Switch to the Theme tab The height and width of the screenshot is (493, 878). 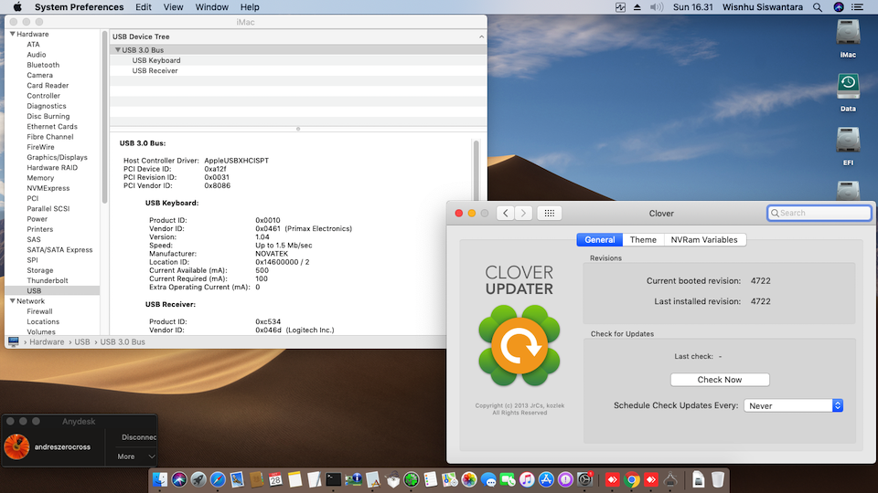point(643,239)
